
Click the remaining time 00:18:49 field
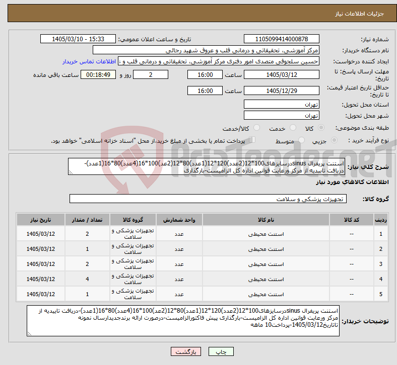pyautogui.click(x=98, y=75)
